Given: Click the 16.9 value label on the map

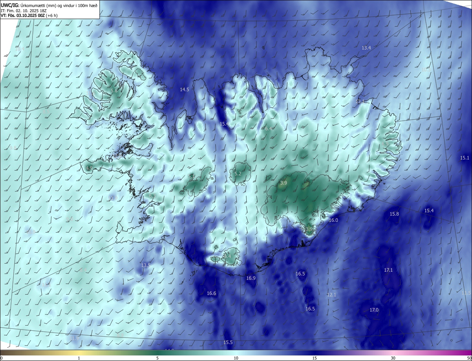Looking at the screenshot, I should pos(251,278).
